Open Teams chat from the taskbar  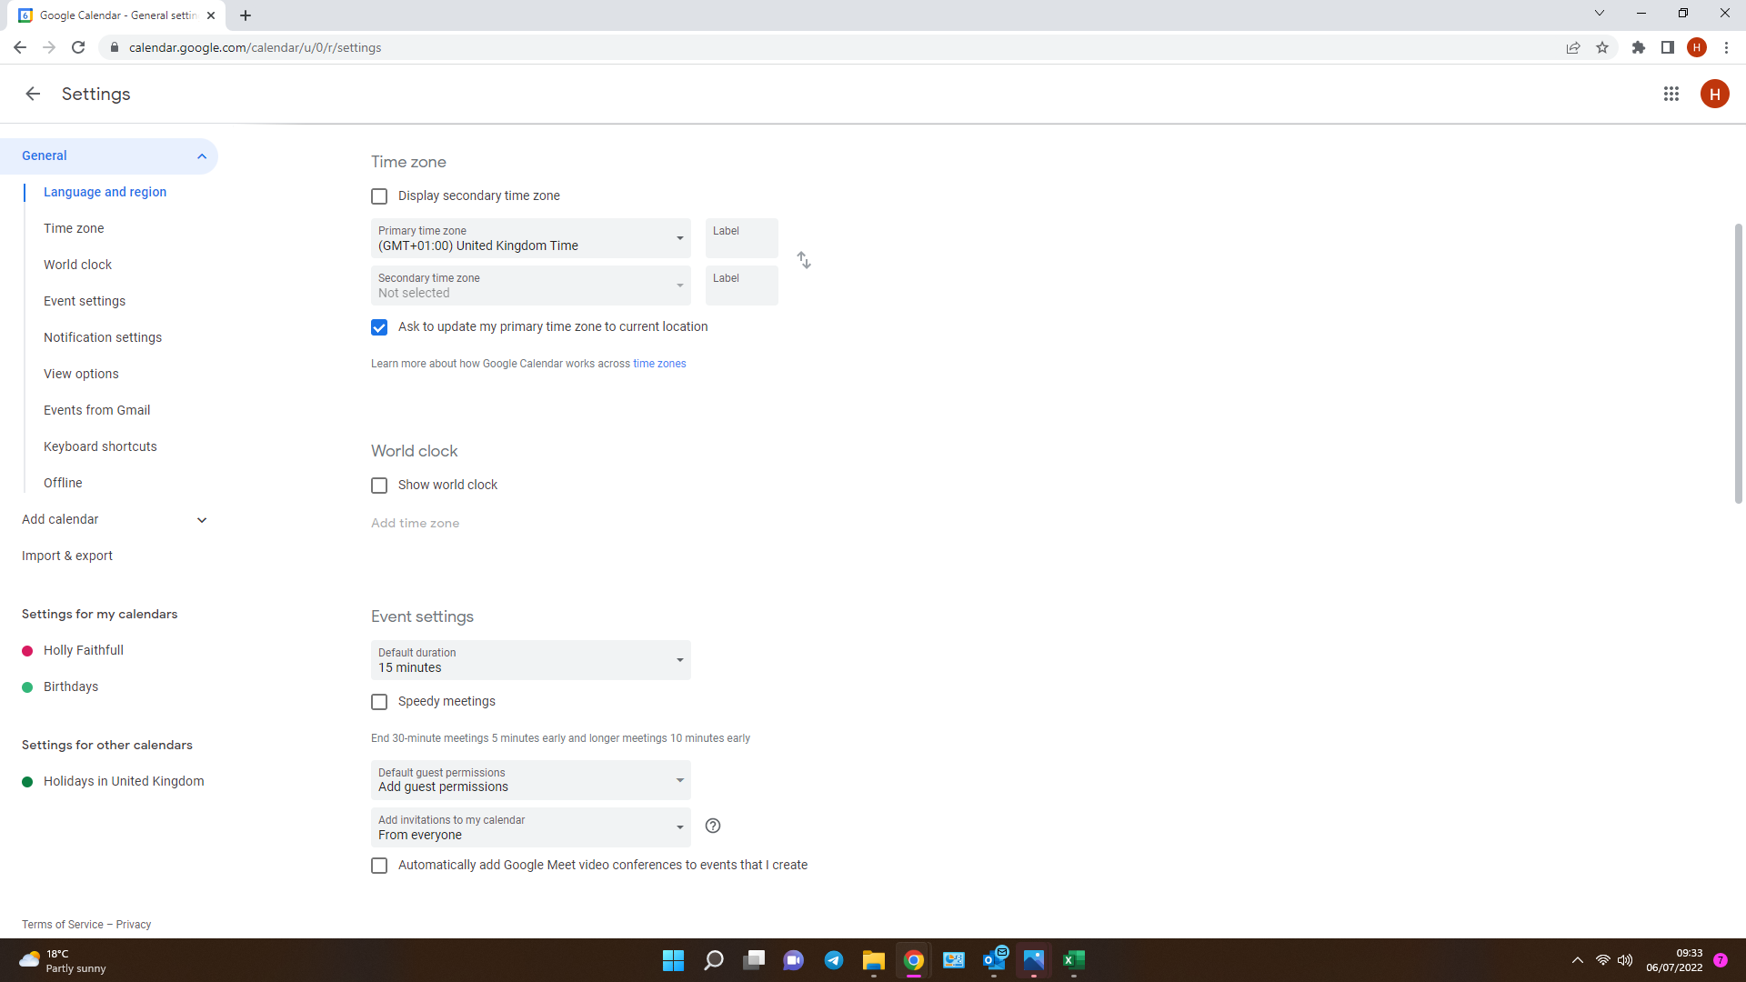pyautogui.click(x=794, y=960)
